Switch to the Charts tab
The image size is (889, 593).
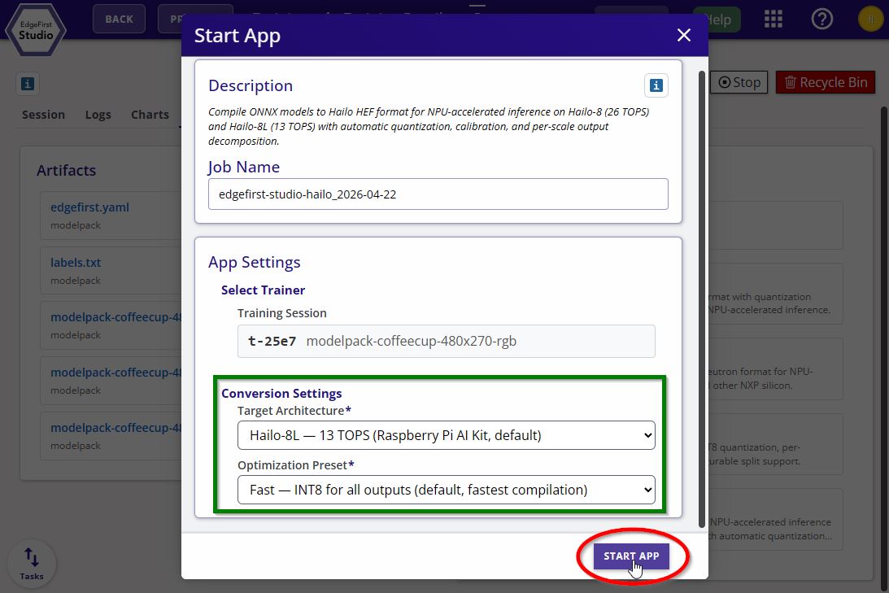coord(150,115)
